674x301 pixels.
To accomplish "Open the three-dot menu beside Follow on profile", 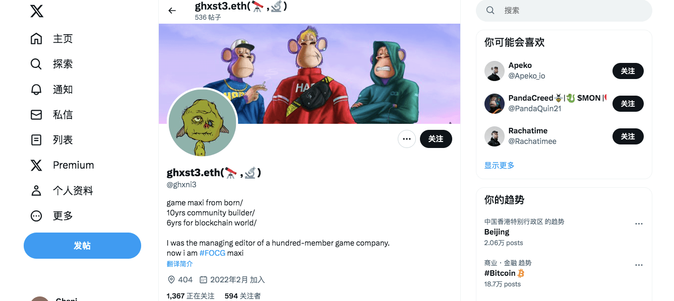I will (x=407, y=139).
